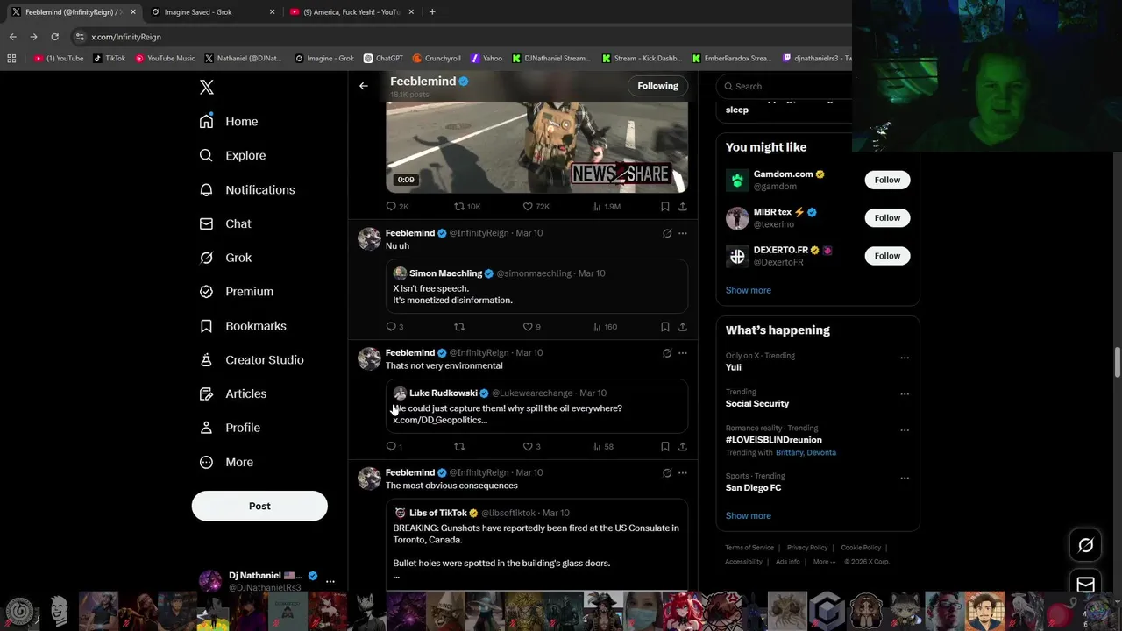Open the Crunchyroll bookmark

[x=437, y=59]
